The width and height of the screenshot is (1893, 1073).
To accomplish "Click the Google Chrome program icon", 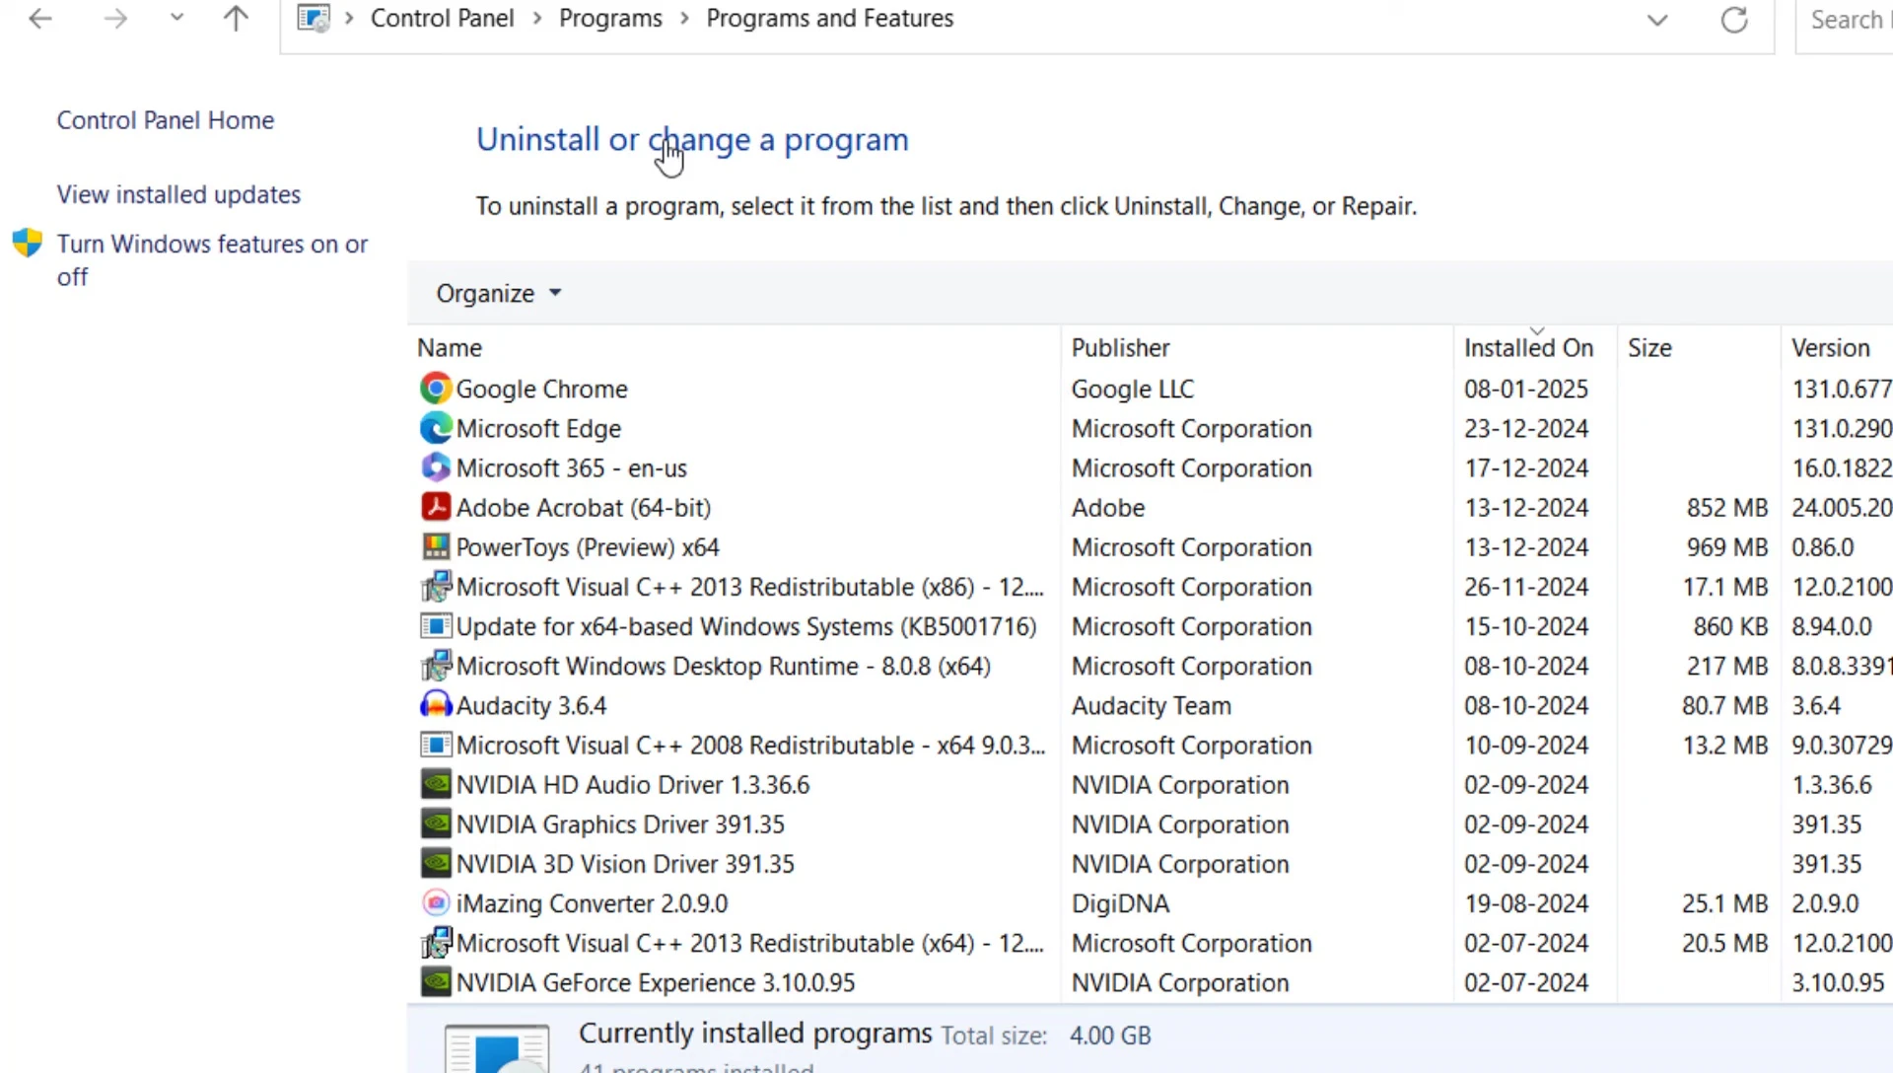I will point(436,389).
